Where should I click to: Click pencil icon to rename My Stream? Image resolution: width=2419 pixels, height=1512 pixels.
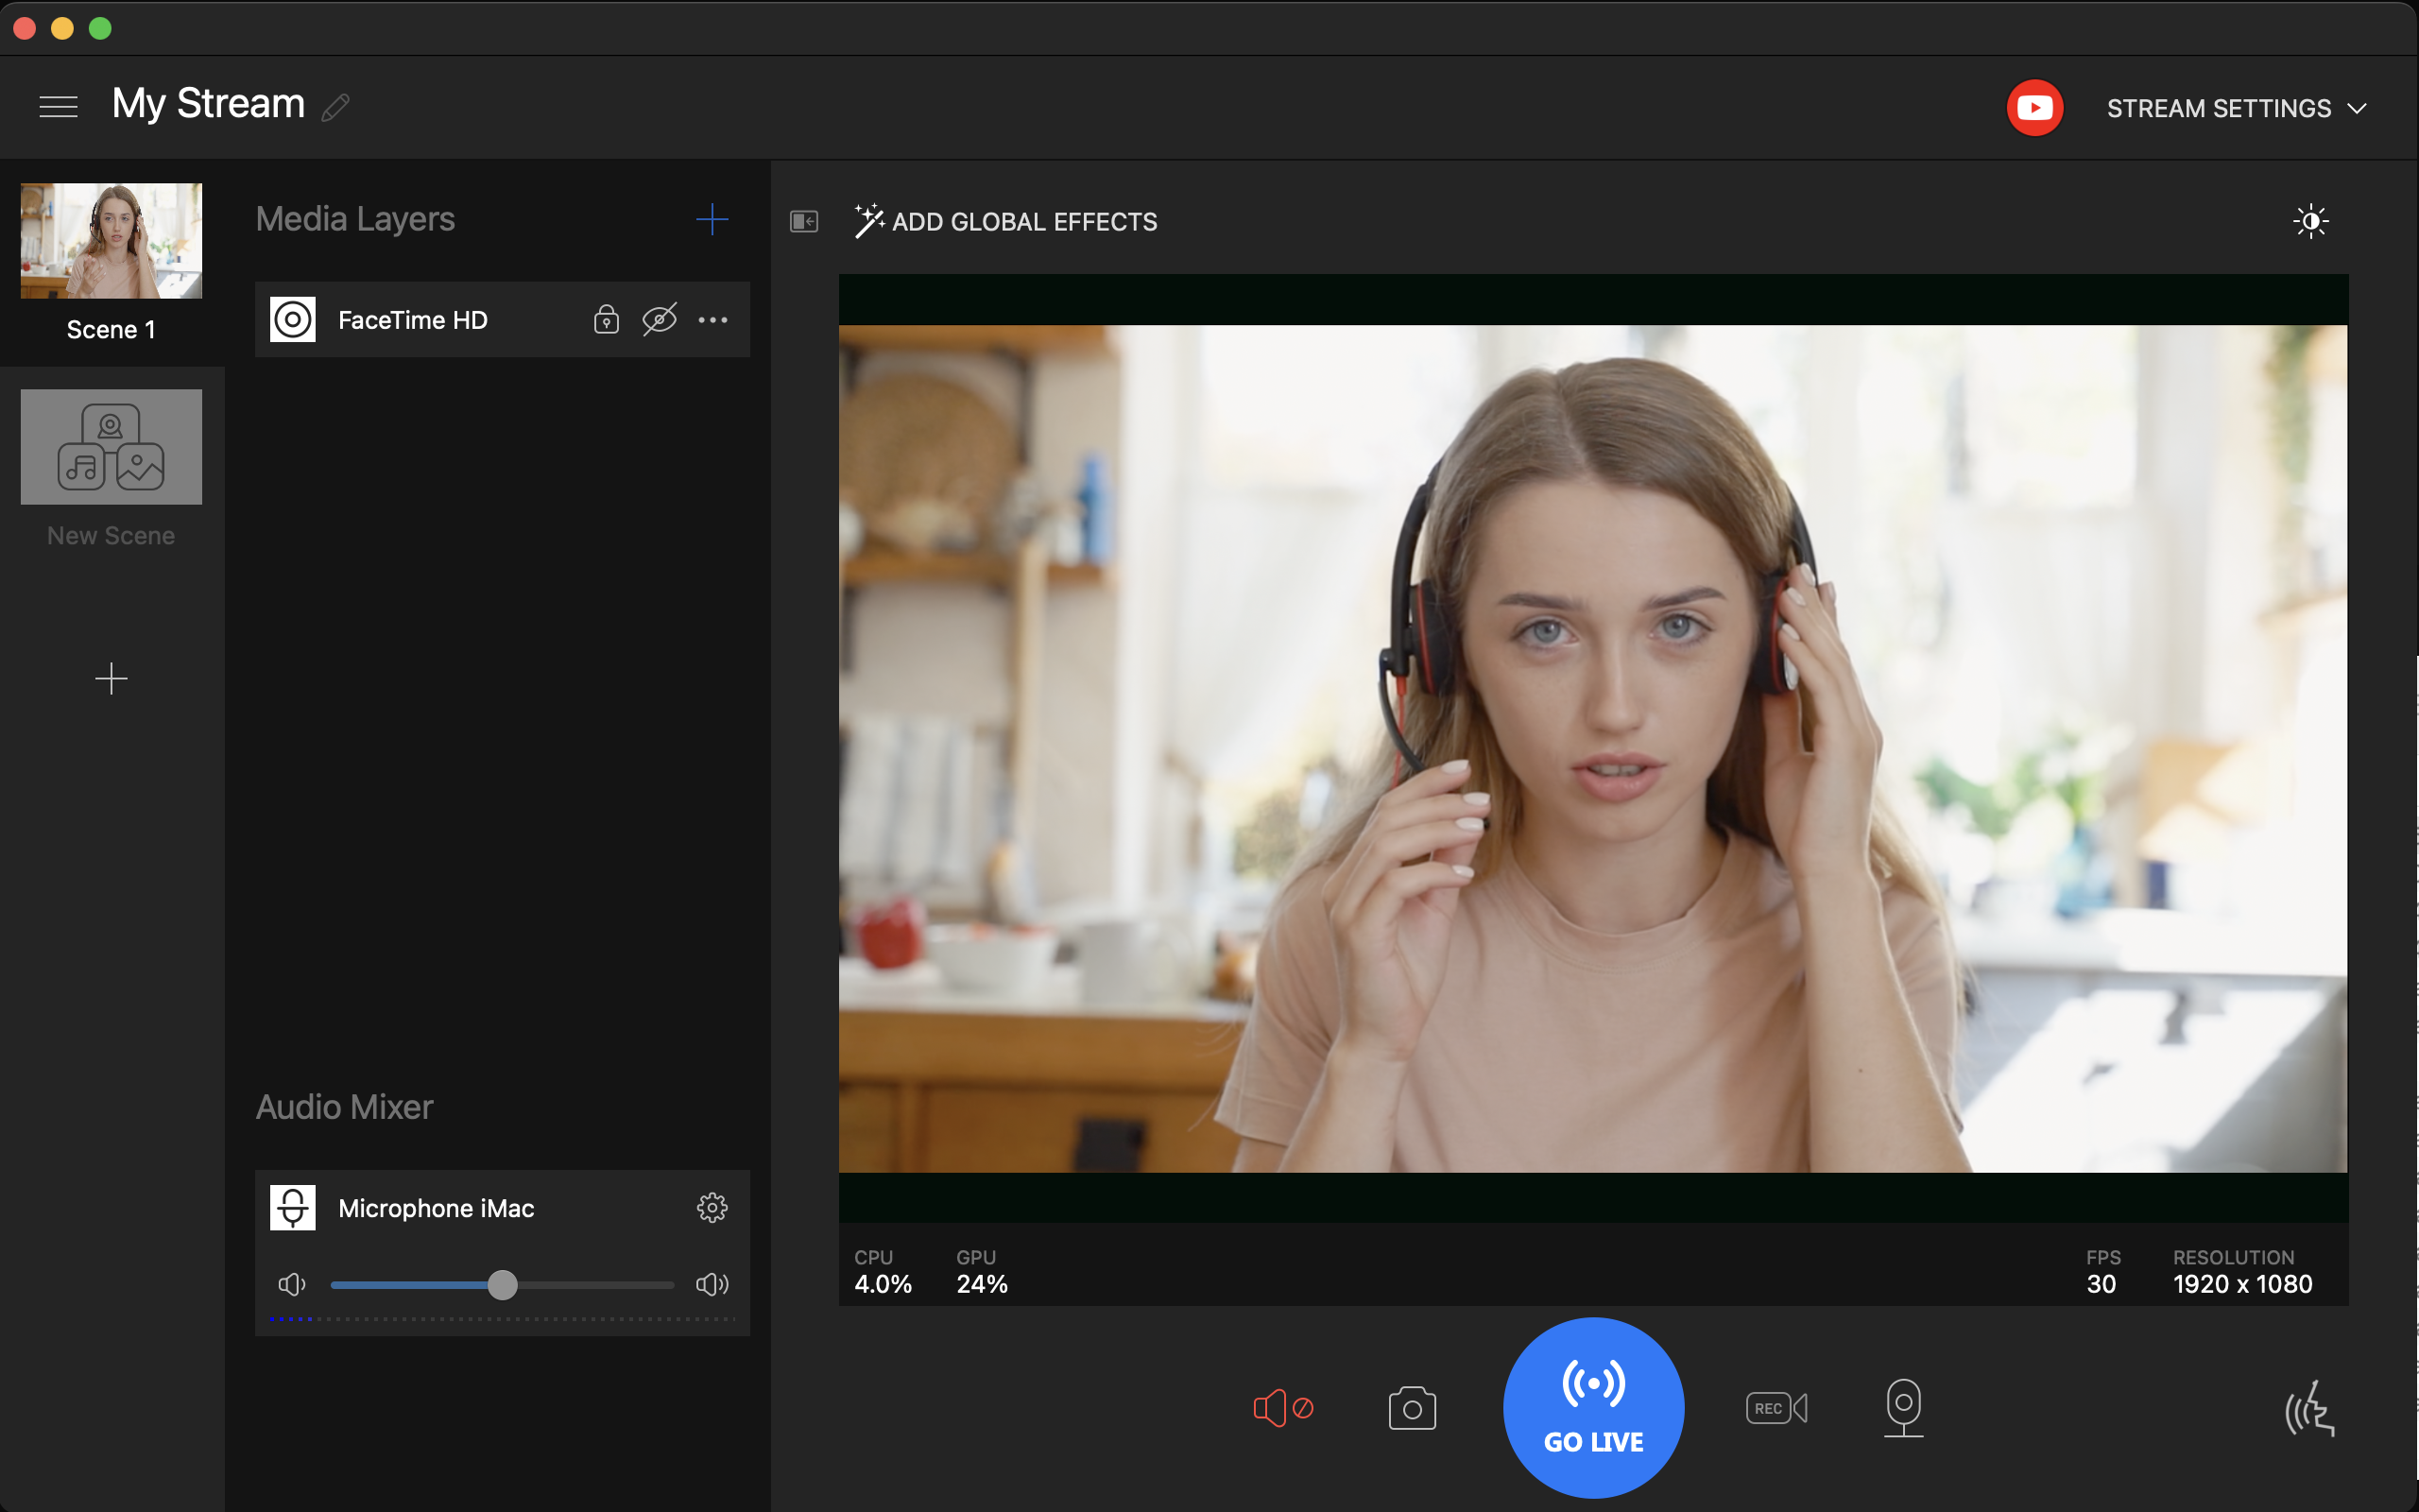[x=335, y=107]
